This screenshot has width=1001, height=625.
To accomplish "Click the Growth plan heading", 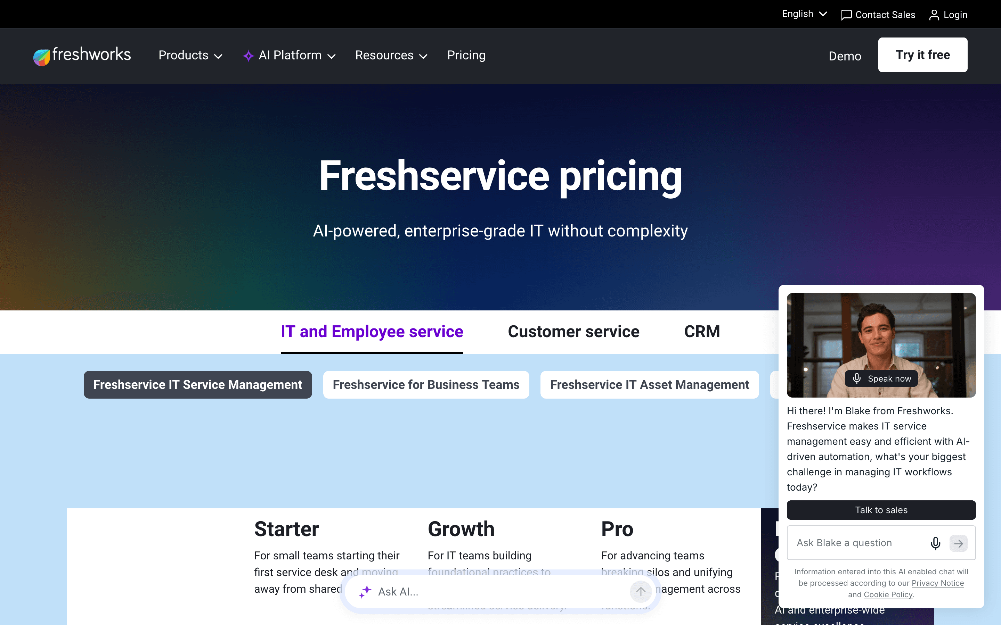I will click(461, 529).
